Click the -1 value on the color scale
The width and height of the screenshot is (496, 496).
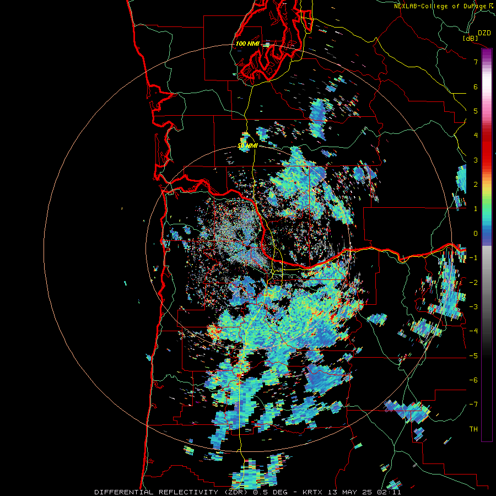pyautogui.click(x=473, y=258)
